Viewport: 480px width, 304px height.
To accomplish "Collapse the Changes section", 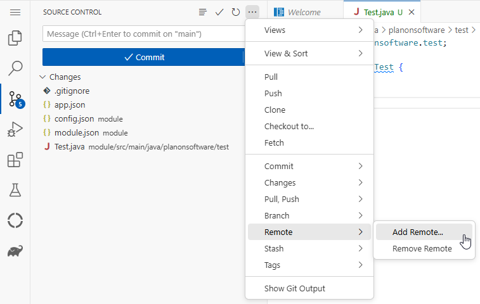I will pyautogui.click(x=42, y=77).
